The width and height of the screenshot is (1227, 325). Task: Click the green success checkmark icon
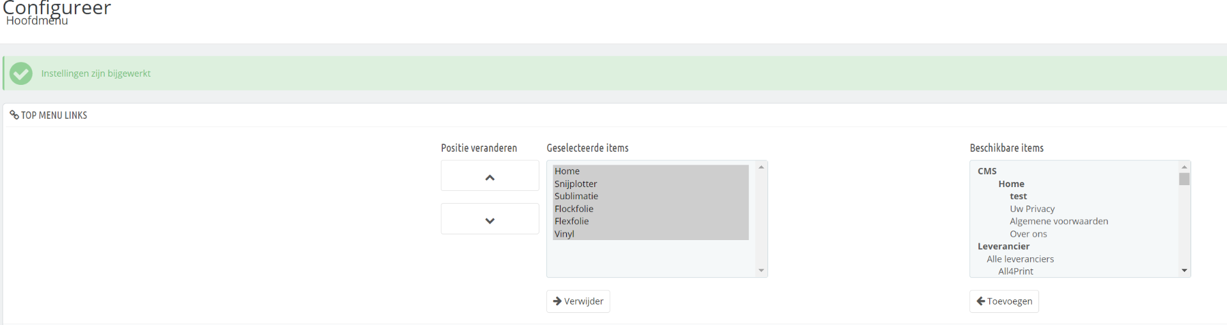click(21, 73)
